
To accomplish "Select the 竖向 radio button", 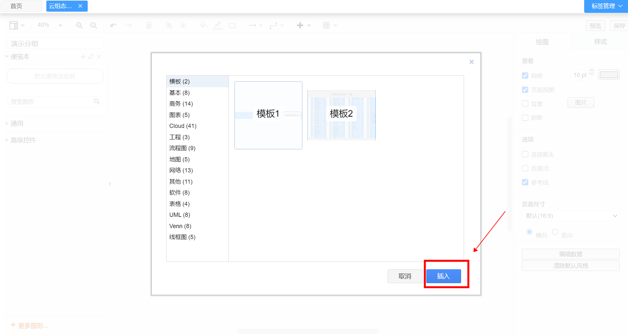I will [x=555, y=232].
